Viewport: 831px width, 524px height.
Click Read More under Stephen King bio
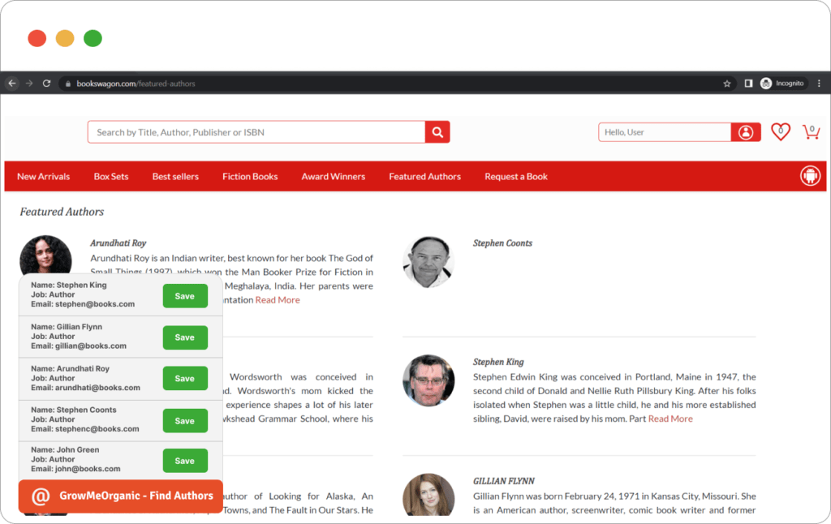[x=670, y=419]
